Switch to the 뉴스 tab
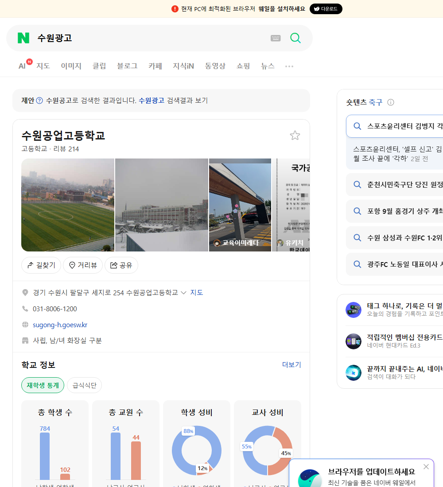Viewport: 443px width, 487px height. (x=268, y=66)
